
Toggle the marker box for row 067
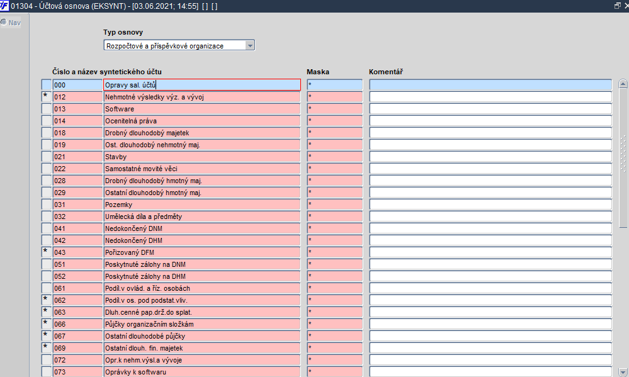(47, 336)
